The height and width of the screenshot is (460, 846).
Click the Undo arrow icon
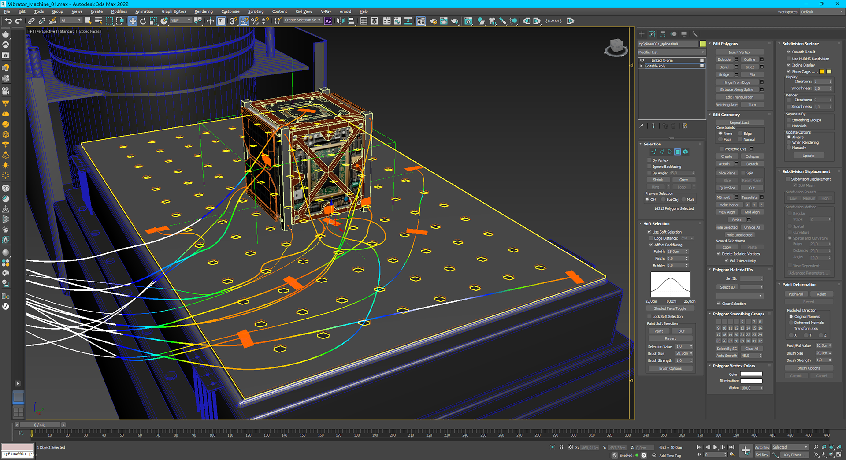[8, 21]
